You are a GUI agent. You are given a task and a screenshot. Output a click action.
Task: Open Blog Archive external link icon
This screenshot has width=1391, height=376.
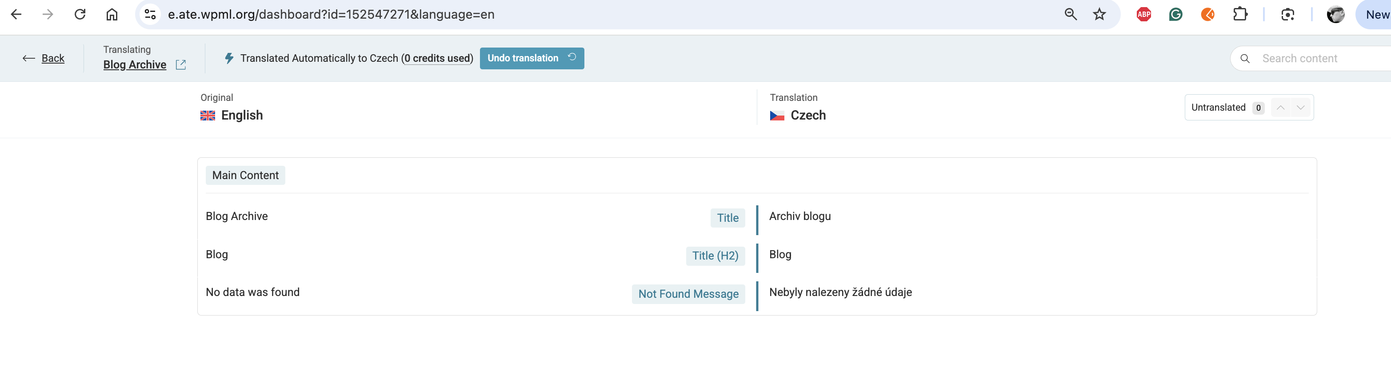[x=181, y=65]
